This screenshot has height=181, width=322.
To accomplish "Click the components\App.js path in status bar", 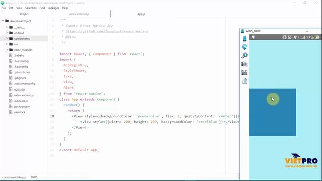I will (x=14, y=177).
